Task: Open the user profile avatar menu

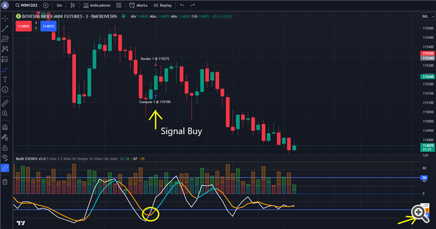Action: 5,5
